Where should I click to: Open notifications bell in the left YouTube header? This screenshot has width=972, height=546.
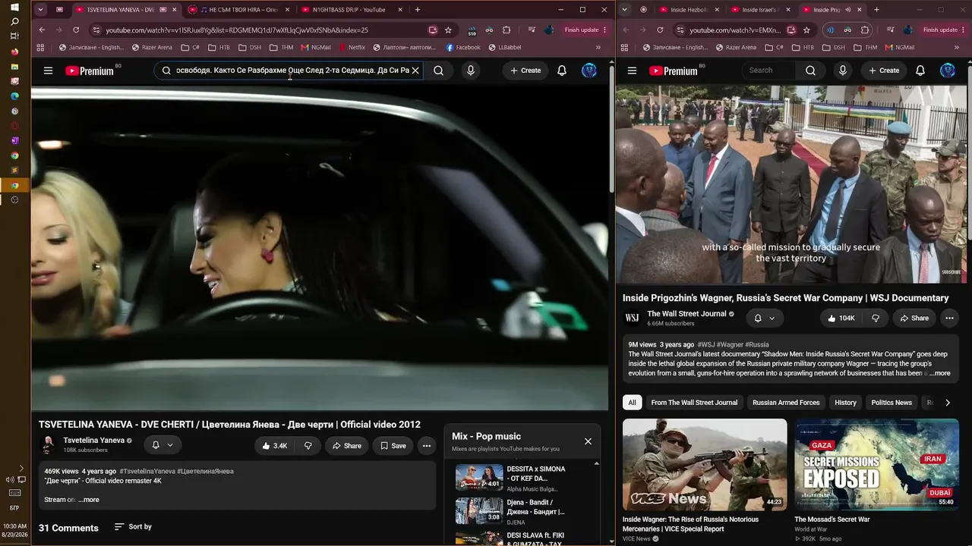pyautogui.click(x=562, y=71)
